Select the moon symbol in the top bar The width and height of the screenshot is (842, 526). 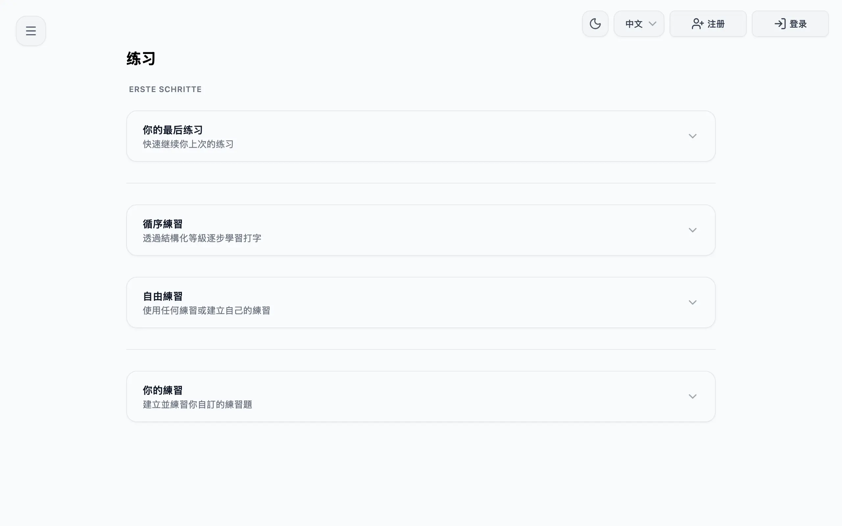595,23
